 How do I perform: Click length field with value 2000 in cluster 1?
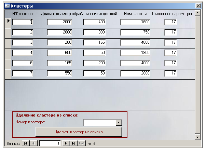59,22
